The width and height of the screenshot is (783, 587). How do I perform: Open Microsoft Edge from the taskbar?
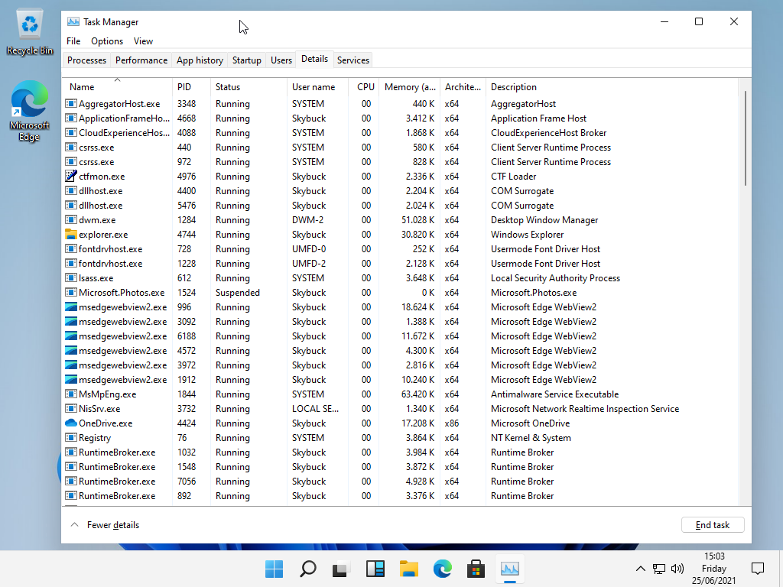pyautogui.click(x=443, y=569)
